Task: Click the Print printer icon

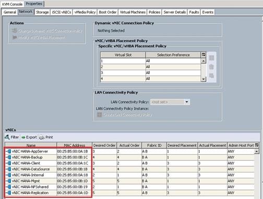Action: (x=42, y=137)
